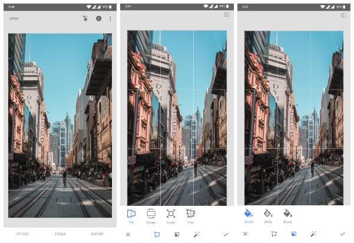Viewport: 354px width, 243px height.
Task: Open the three-dot overflow menu
Action: point(110,18)
